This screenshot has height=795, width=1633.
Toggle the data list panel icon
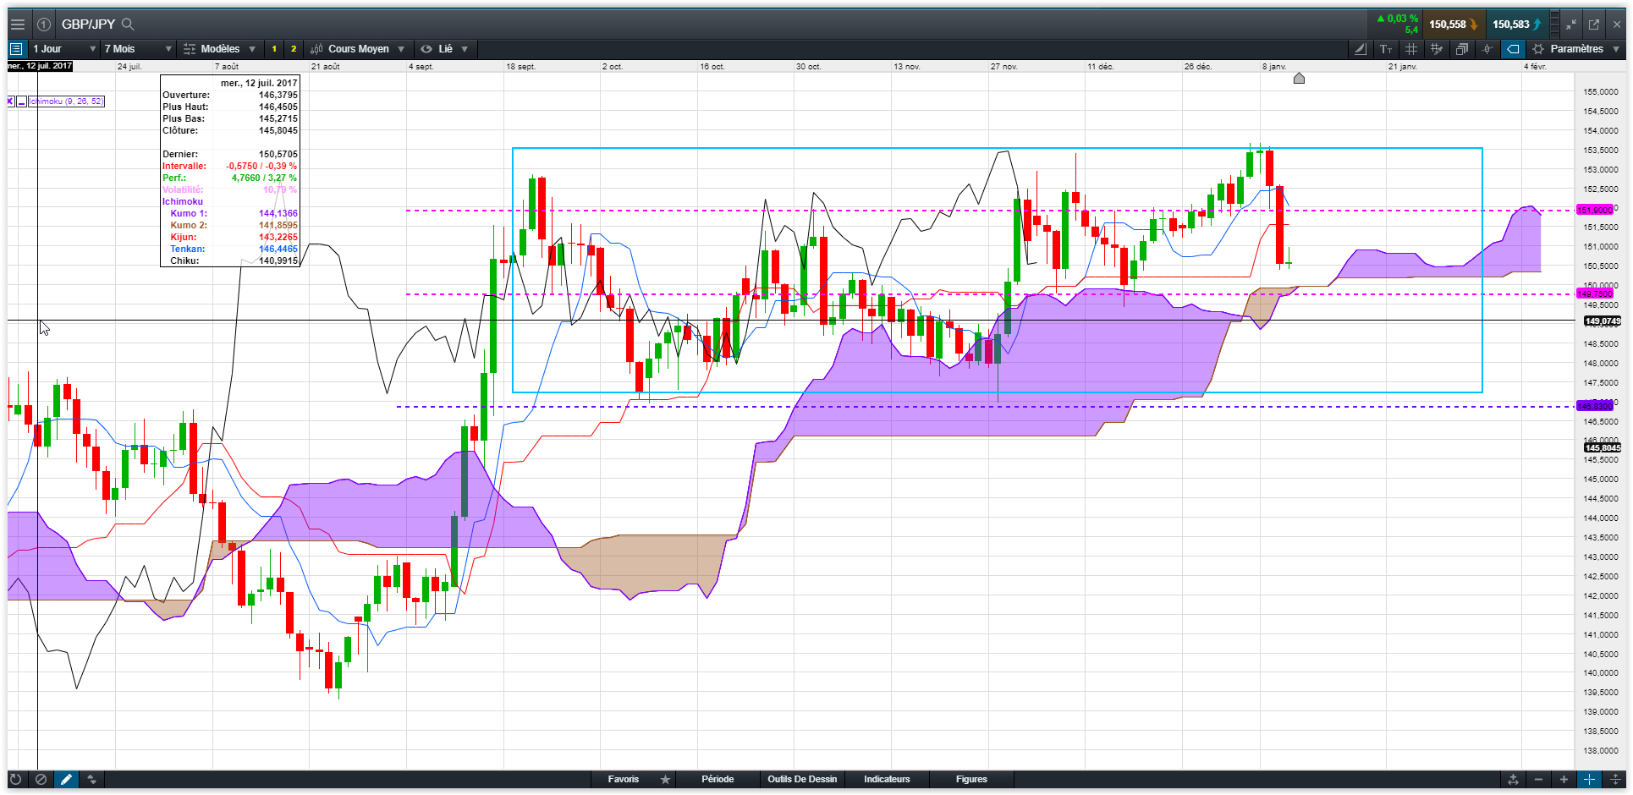click(x=16, y=49)
